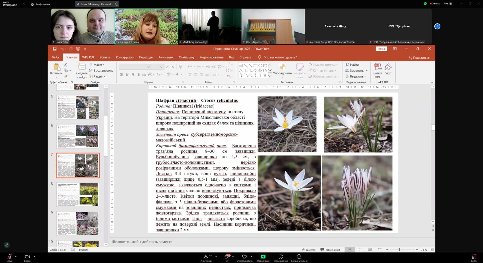Viewport: 483px width, 263px height.
Task: Open the Select (Выделить) dropdown
Action: [357, 76]
